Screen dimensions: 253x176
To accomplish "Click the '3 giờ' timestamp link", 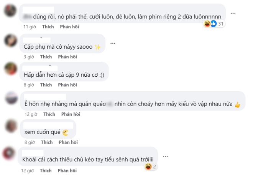I will pos(28,57).
